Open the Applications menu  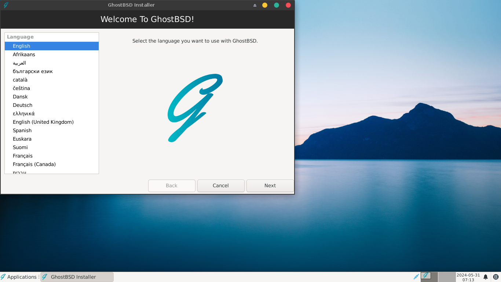coord(19,277)
